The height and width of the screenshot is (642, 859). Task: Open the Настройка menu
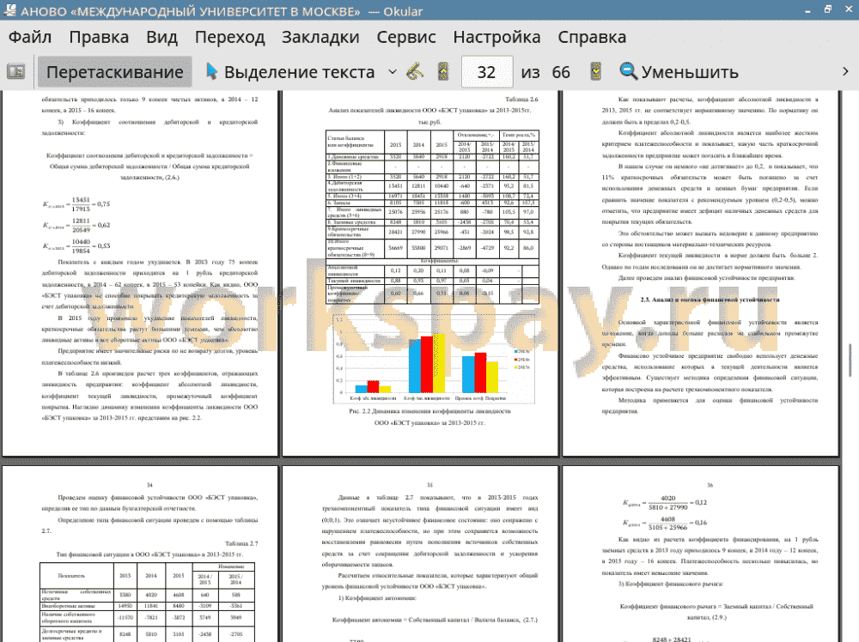coord(497,37)
